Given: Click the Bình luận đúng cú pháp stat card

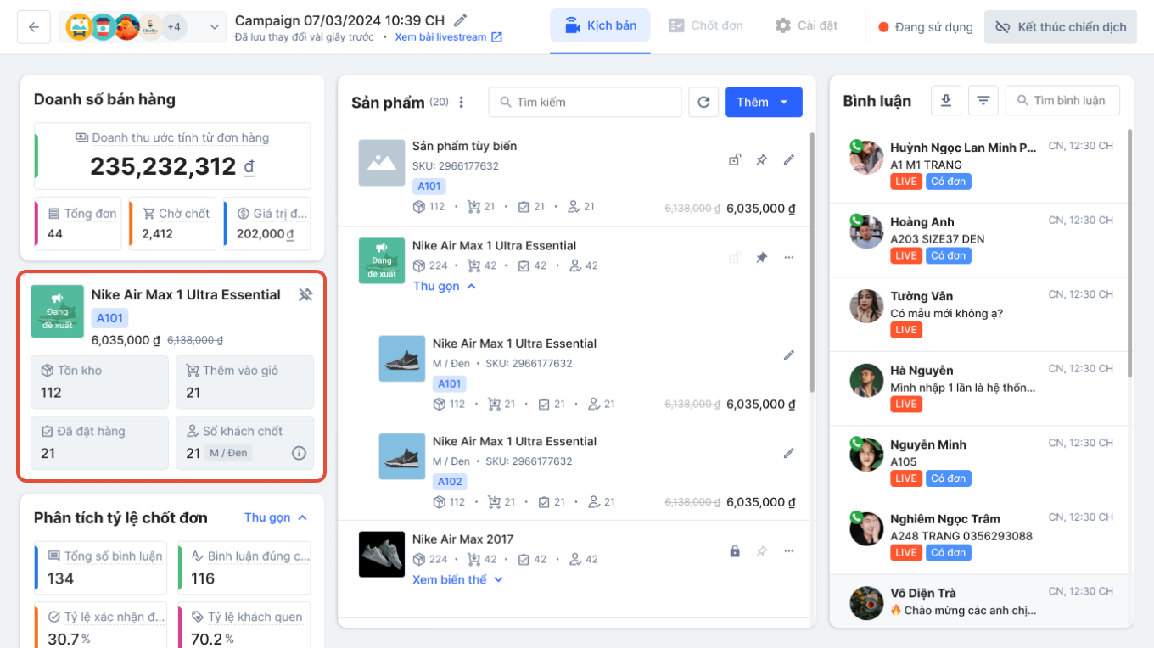Looking at the screenshot, I should coord(244,567).
